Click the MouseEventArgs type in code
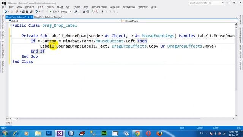This screenshot has width=243, height=137. 158,36
